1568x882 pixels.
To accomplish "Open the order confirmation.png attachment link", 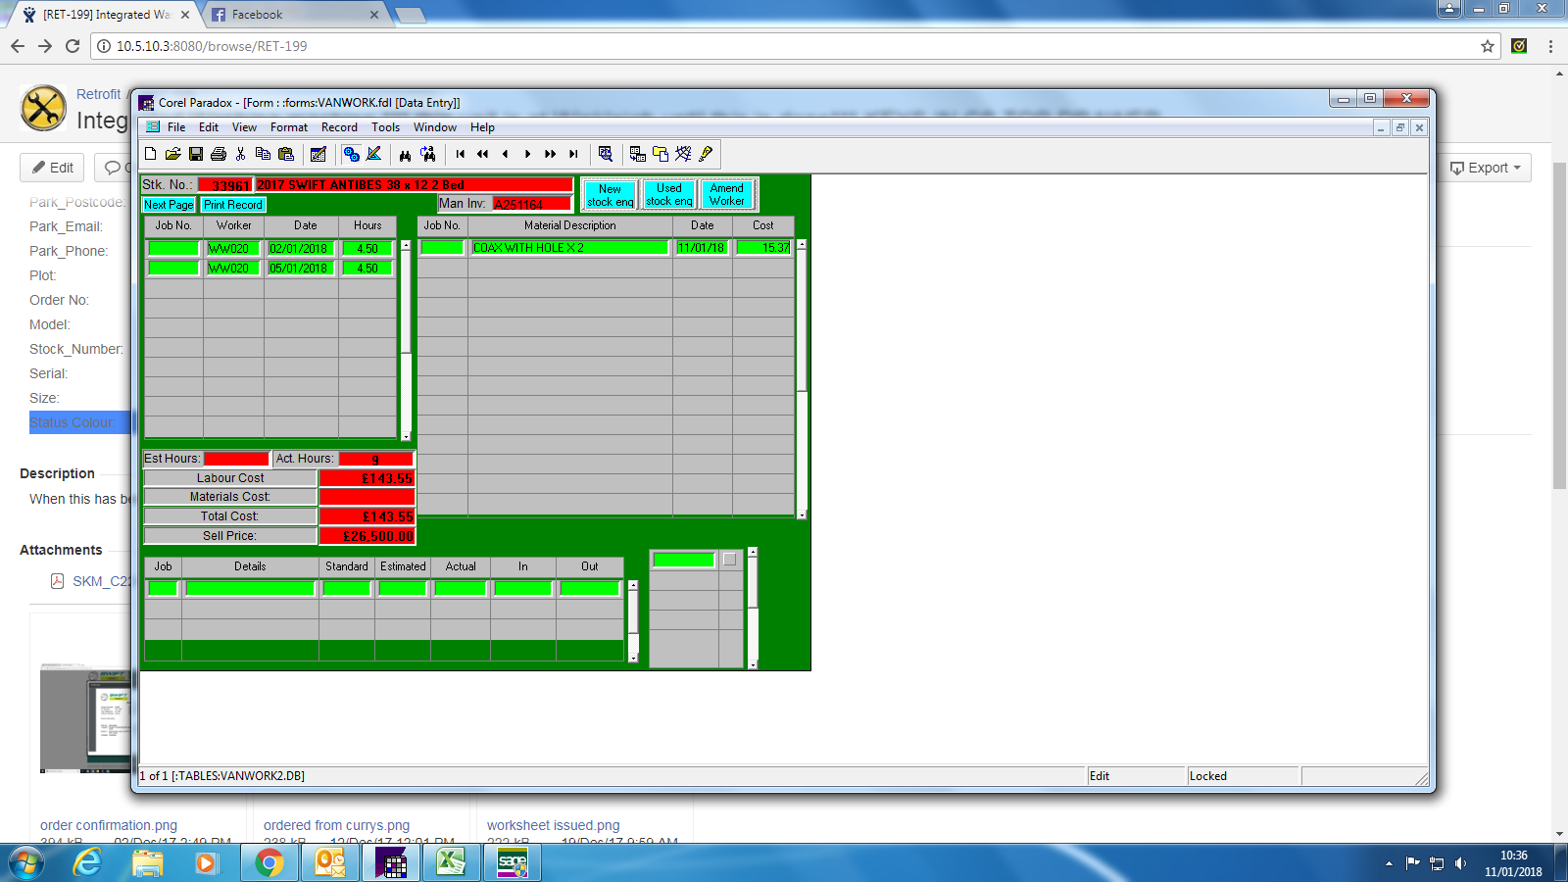I will tap(109, 825).
